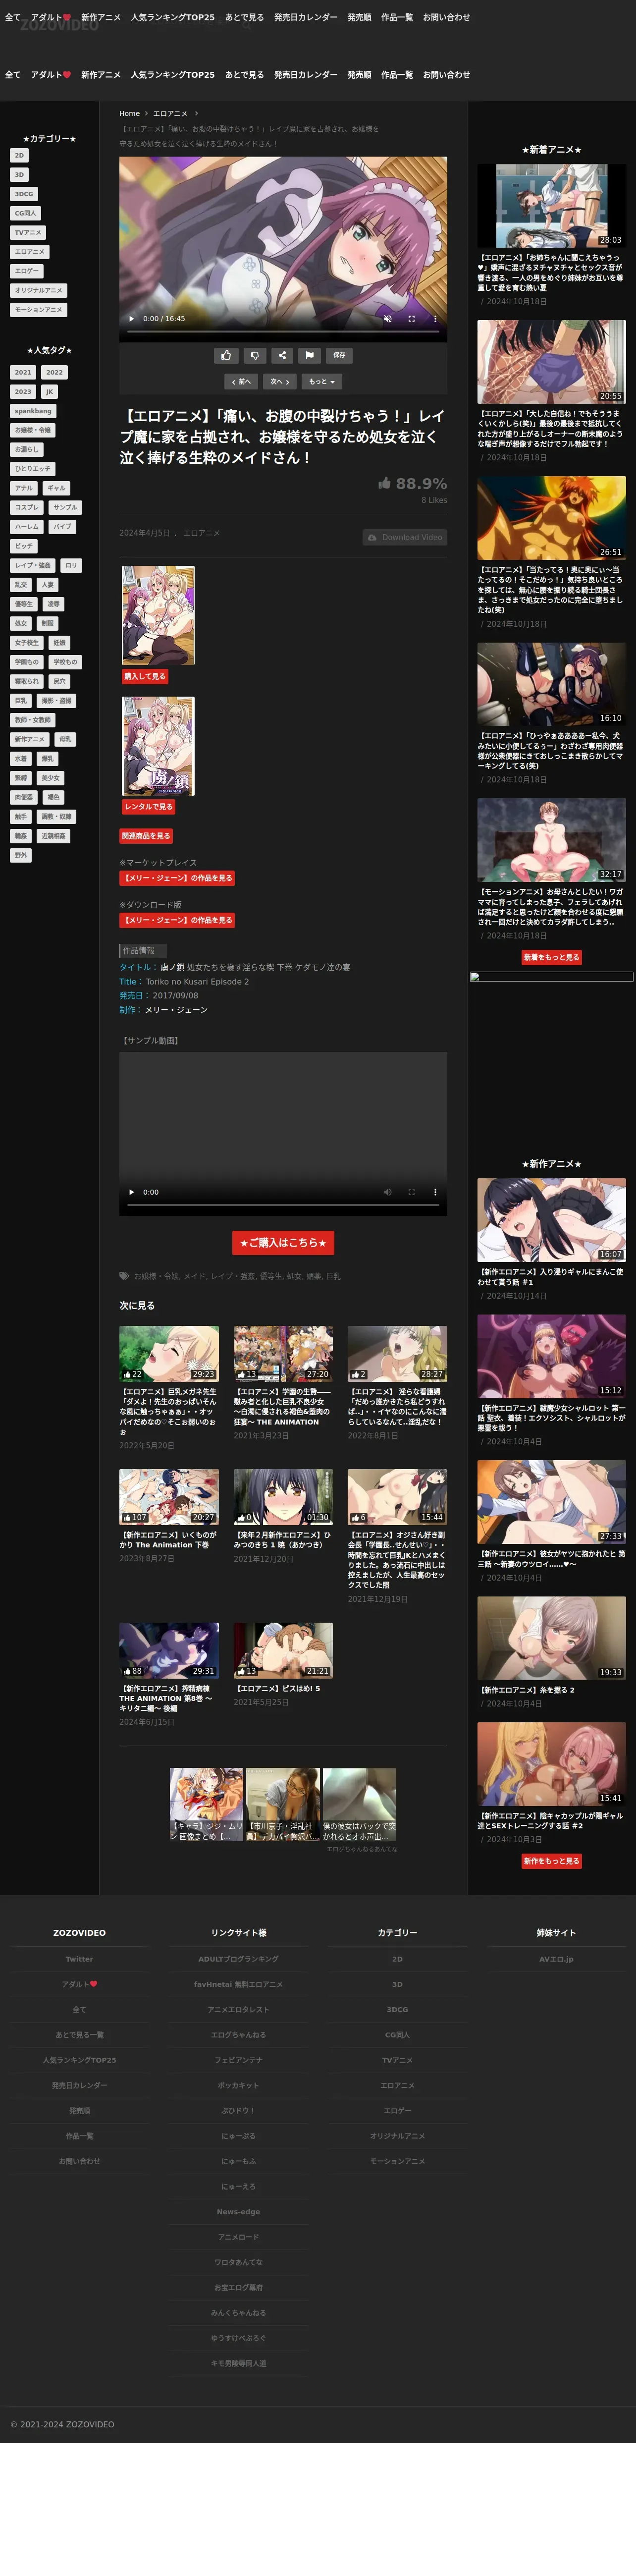Screen dimensions: 636x2576
Task: Click the red 購入して見る button
Action: [145, 677]
